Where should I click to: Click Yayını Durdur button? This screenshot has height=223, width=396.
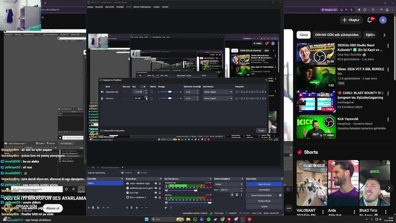[264, 184]
